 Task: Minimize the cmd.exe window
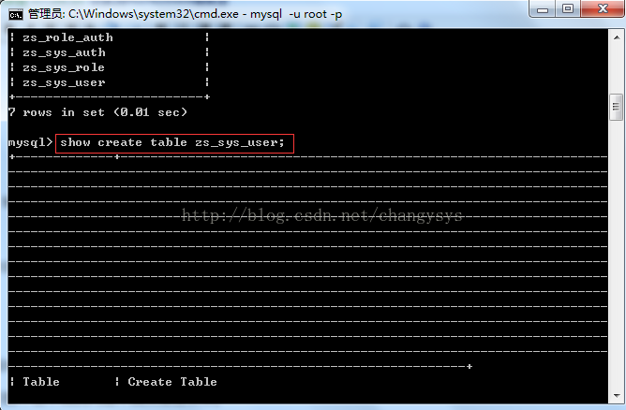point(543,8)
